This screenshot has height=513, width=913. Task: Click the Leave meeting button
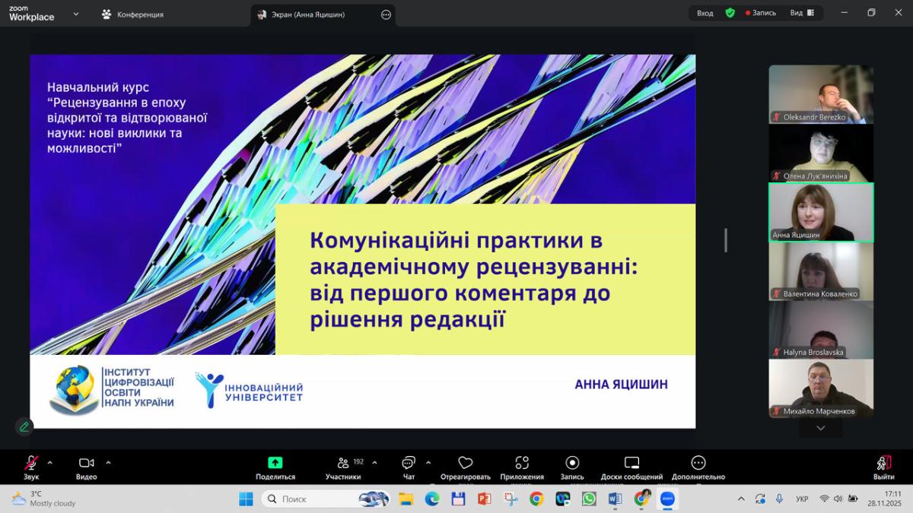(883, 467)
